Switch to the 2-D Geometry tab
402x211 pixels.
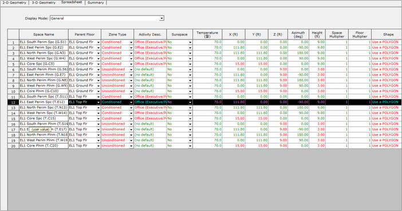point(14,2)
